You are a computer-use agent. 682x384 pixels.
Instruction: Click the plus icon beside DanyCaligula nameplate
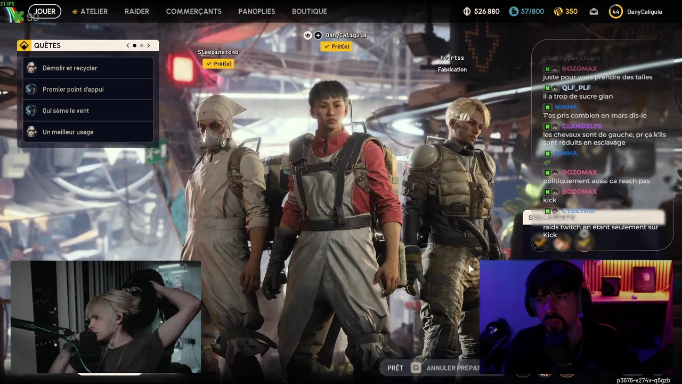point(318,35)
